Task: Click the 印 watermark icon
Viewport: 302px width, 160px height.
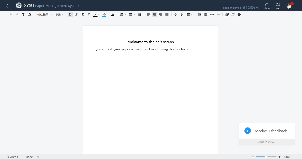Action: click(x=233, y=14)
